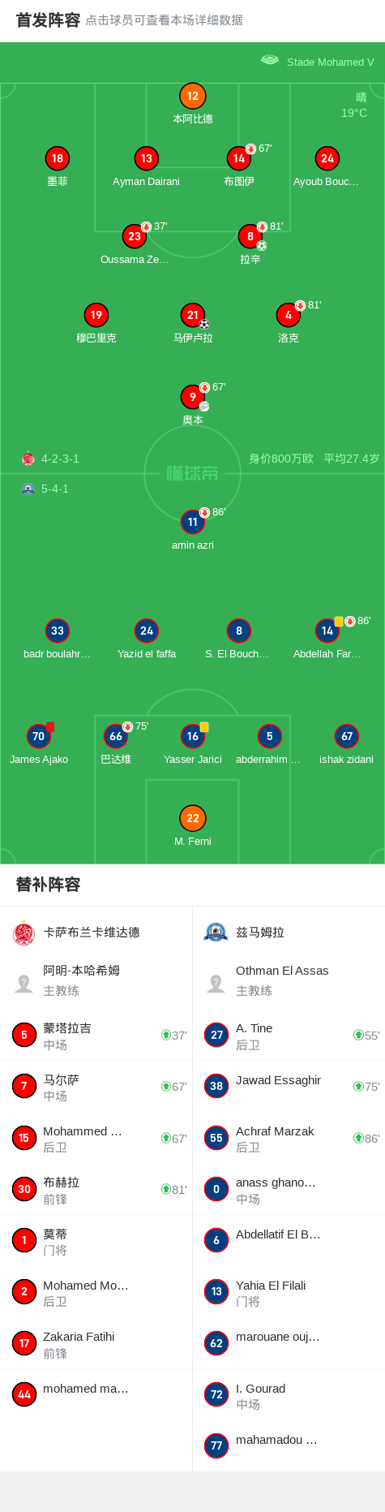
Task: Tap substitute number 30 布赫拉
Action: click(96, 1190)
